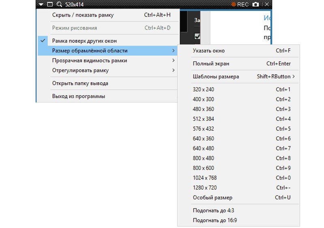Click the frame window icon in the title bar

pyautogui.click(x=50, y=4)
